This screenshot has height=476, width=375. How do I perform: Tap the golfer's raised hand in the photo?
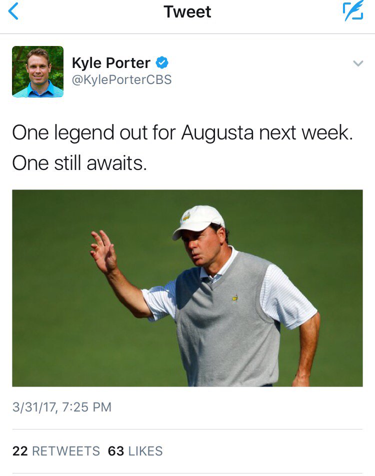point(103,251)
